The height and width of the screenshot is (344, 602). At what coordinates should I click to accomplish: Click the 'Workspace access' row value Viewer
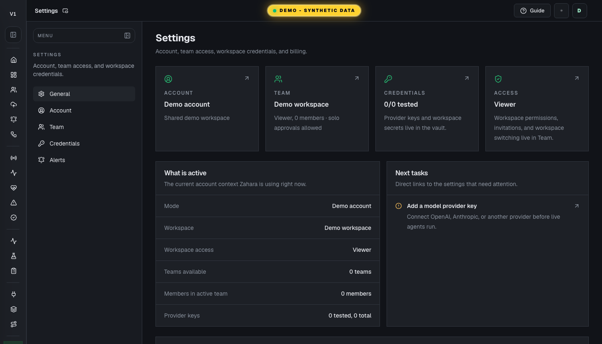point(362,250)
